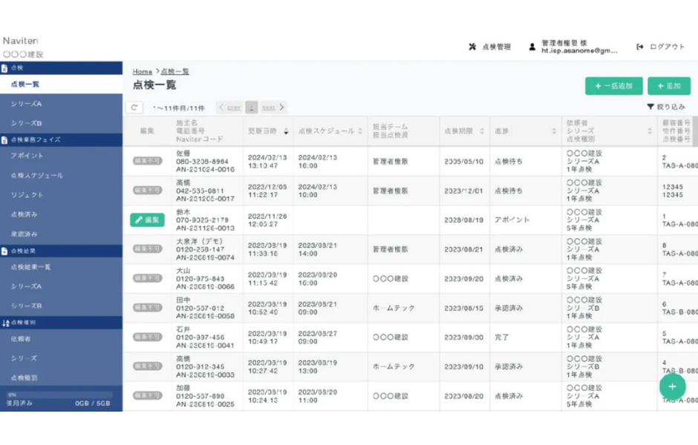Screen dimensions: 698x445
Task: Open 依頼者 in sidebar
Action: [61, 339]
